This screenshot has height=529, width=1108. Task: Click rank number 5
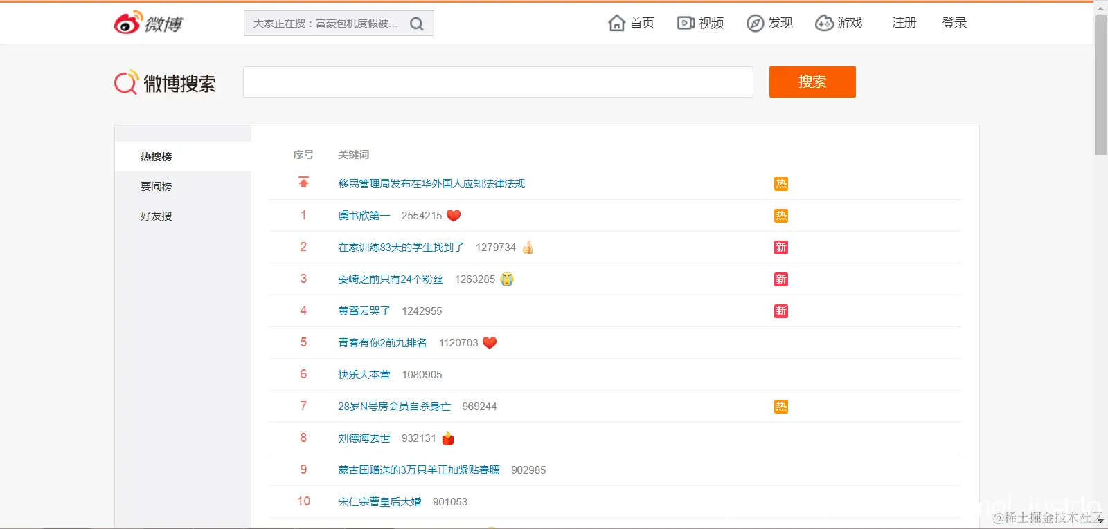click(303, 343)
